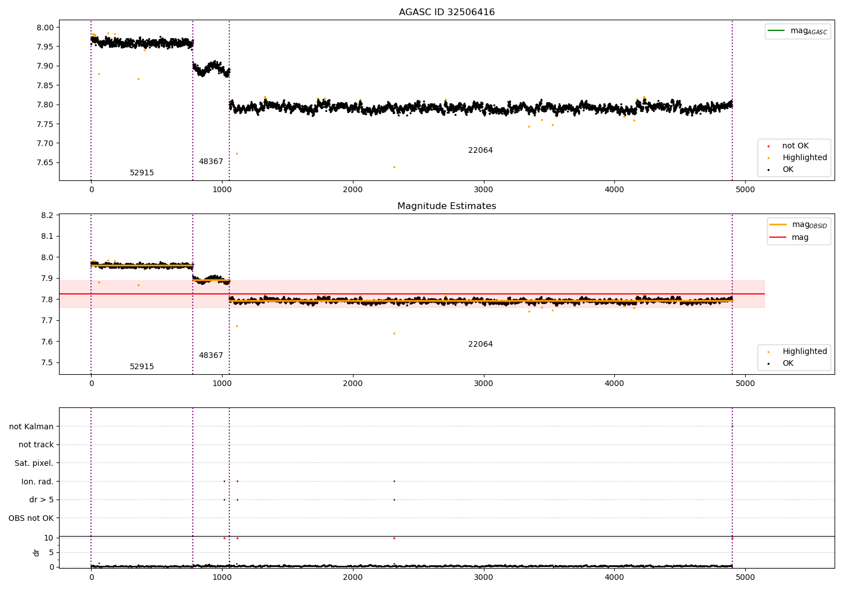Click the 'Ion. rad.' flag point near x=2300
This screenshot has width=843, height=590.
[x=394, y=482]
